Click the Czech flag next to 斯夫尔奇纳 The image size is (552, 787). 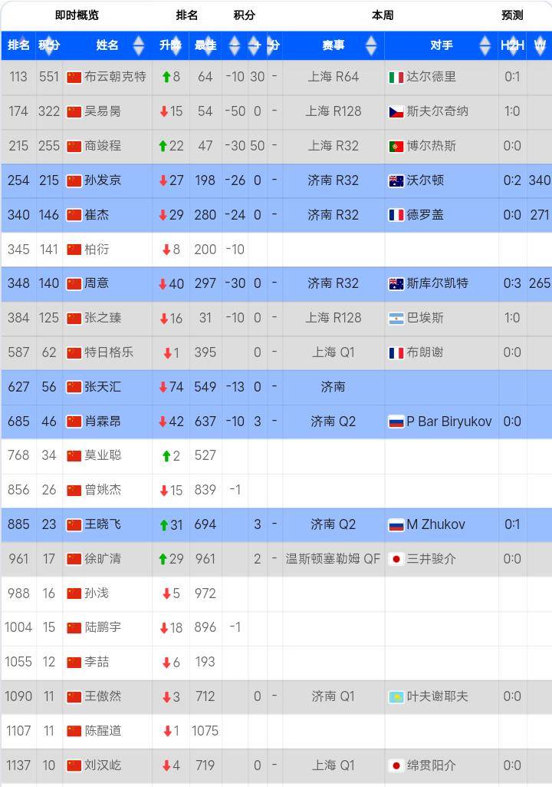(x=396, y=111)
